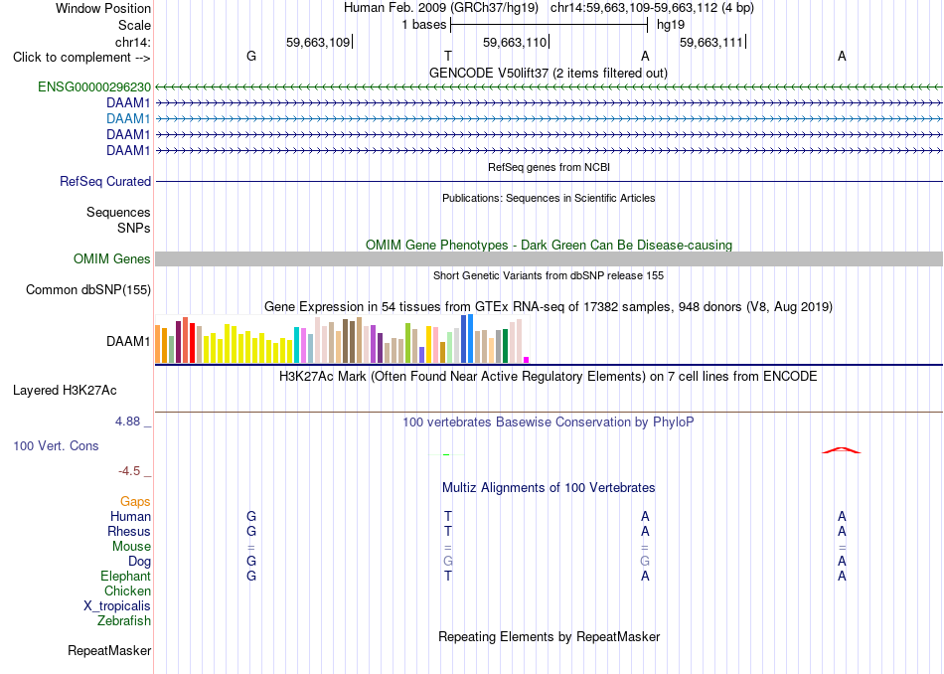This screenshot has width=944, height=674.
Task: Click 'RefSeq genes from NCBI' title
Action: click(x=549, y=167)
